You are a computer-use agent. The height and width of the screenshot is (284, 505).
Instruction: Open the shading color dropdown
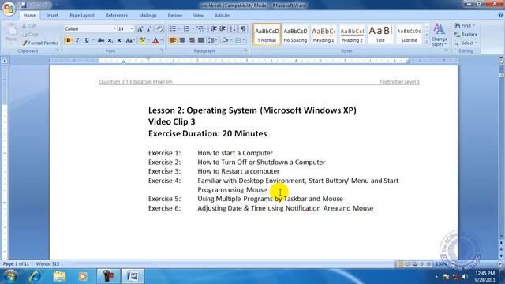231,40
